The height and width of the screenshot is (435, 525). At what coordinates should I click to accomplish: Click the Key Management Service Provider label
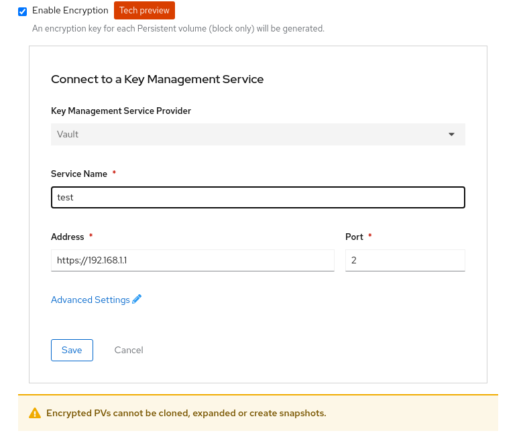coord(121,111)
